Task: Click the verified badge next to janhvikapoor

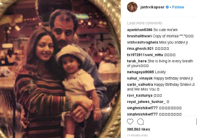Action: 167,7
